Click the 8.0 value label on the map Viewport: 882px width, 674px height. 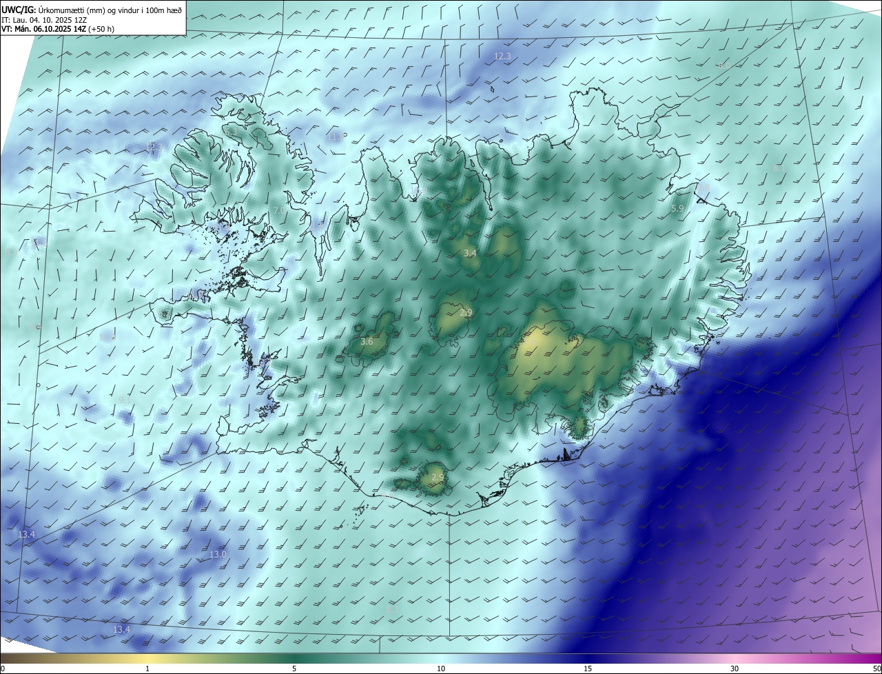[723, 65]
